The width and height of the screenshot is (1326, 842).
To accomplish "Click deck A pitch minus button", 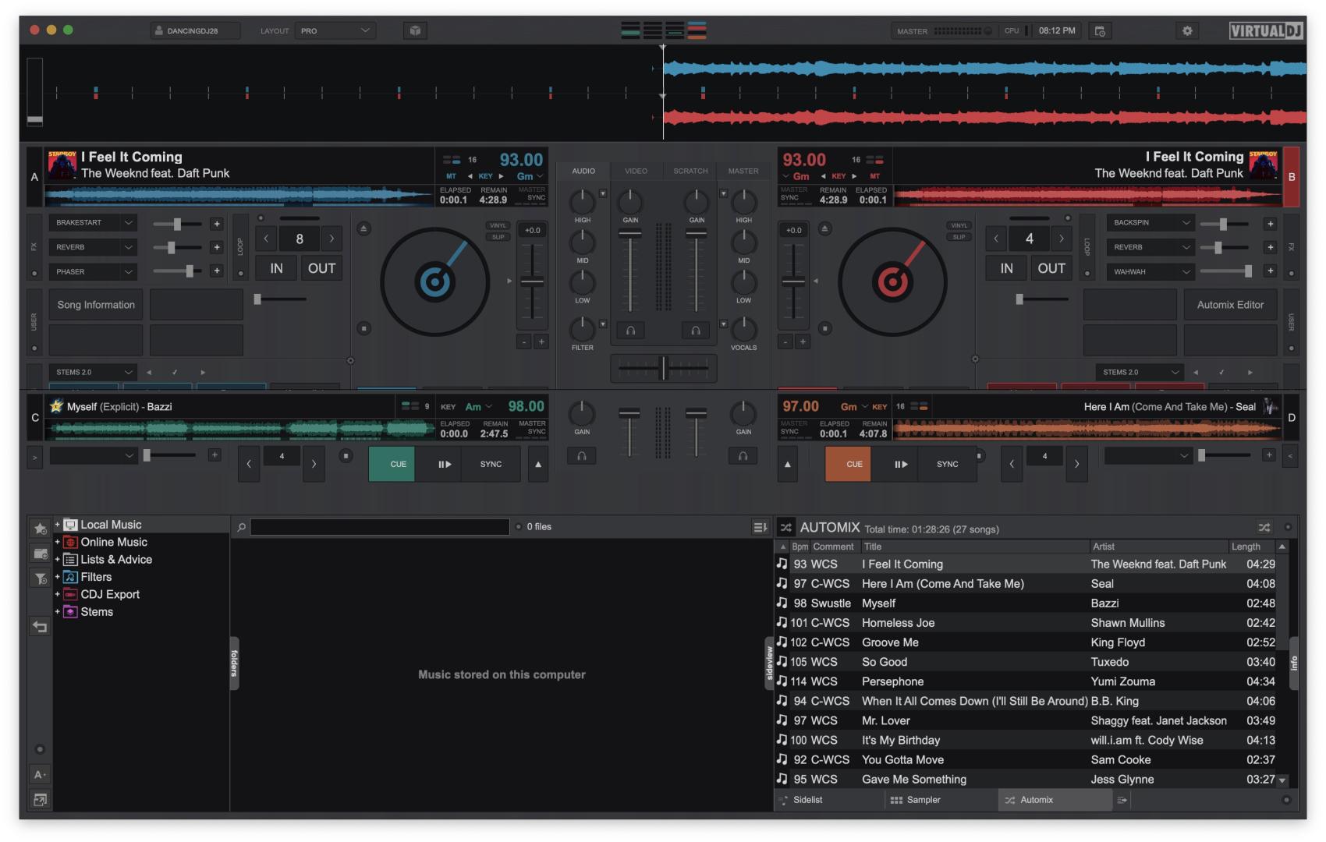I will (x=524, y=341).
